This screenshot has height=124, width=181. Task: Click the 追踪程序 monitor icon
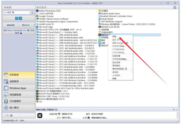coord(6,81)
